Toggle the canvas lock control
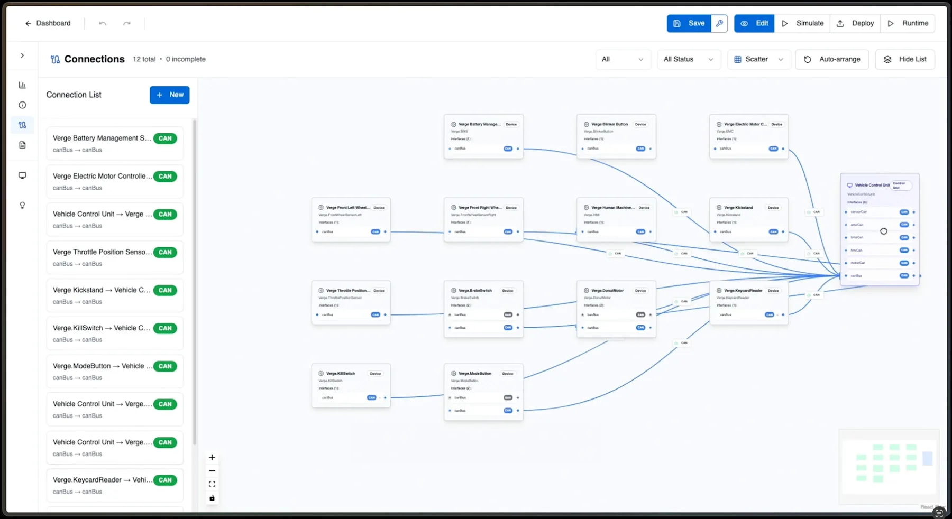 [x=212, y=498]
